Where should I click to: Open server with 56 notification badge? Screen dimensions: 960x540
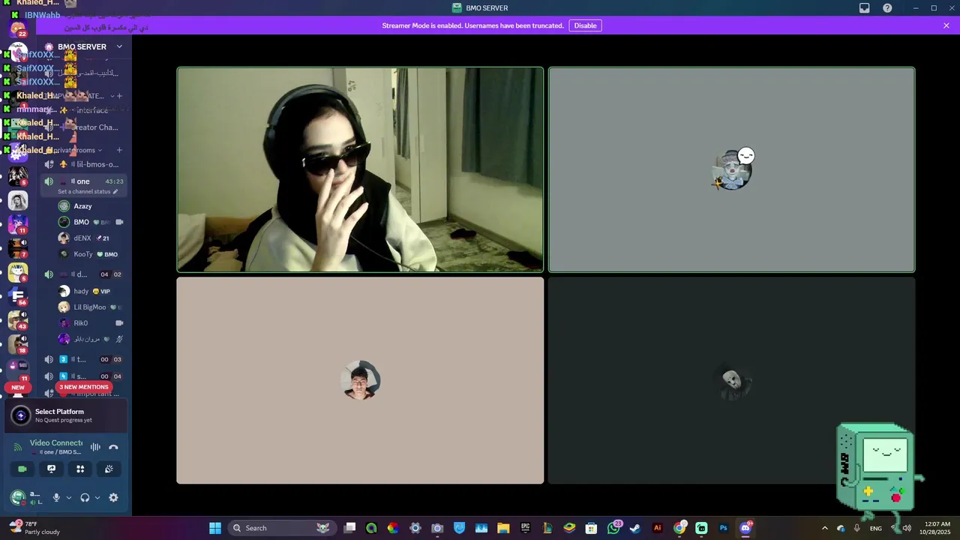tap(18, 296)
